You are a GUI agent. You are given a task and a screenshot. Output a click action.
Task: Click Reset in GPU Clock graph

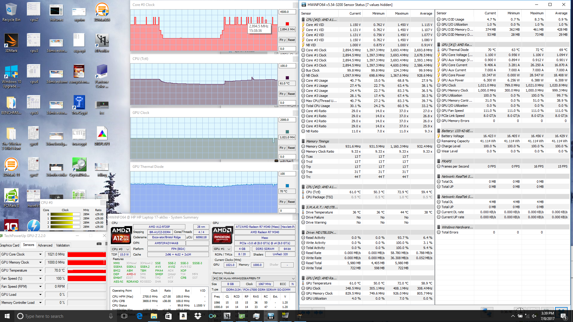point(292,148)
